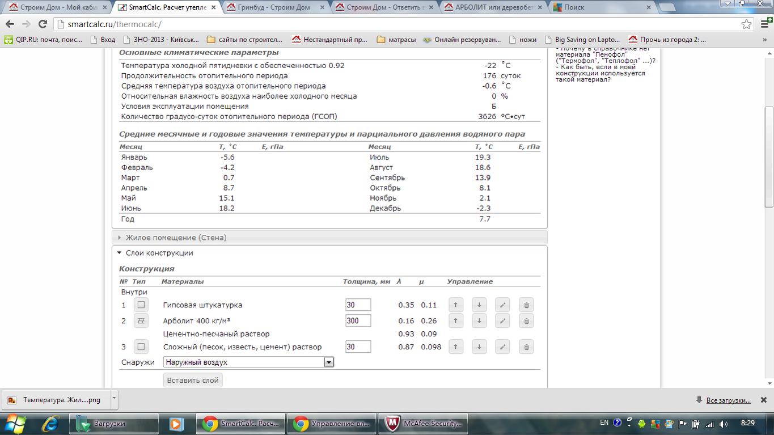Toggle layer type icon for Арболит
774x435 pixels.
[141, 321]
